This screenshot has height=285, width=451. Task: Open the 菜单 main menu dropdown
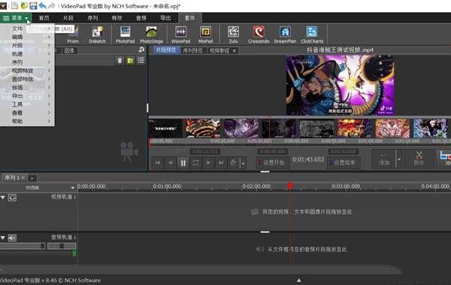[x=16, y=18]
